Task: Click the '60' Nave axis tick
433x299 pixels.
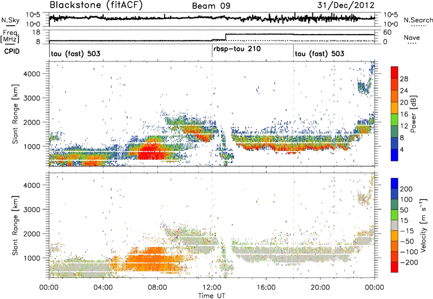Action: [x=388, y=32]
